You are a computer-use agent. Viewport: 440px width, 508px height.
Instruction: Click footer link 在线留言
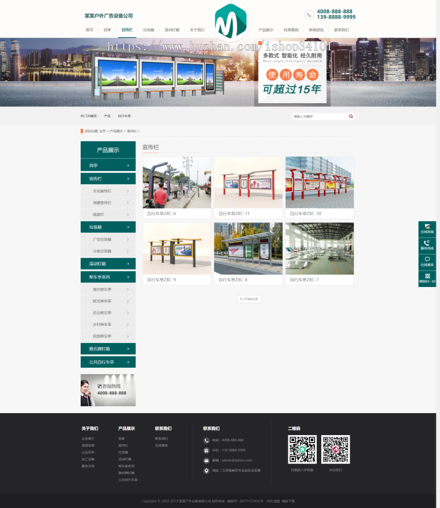161,445
